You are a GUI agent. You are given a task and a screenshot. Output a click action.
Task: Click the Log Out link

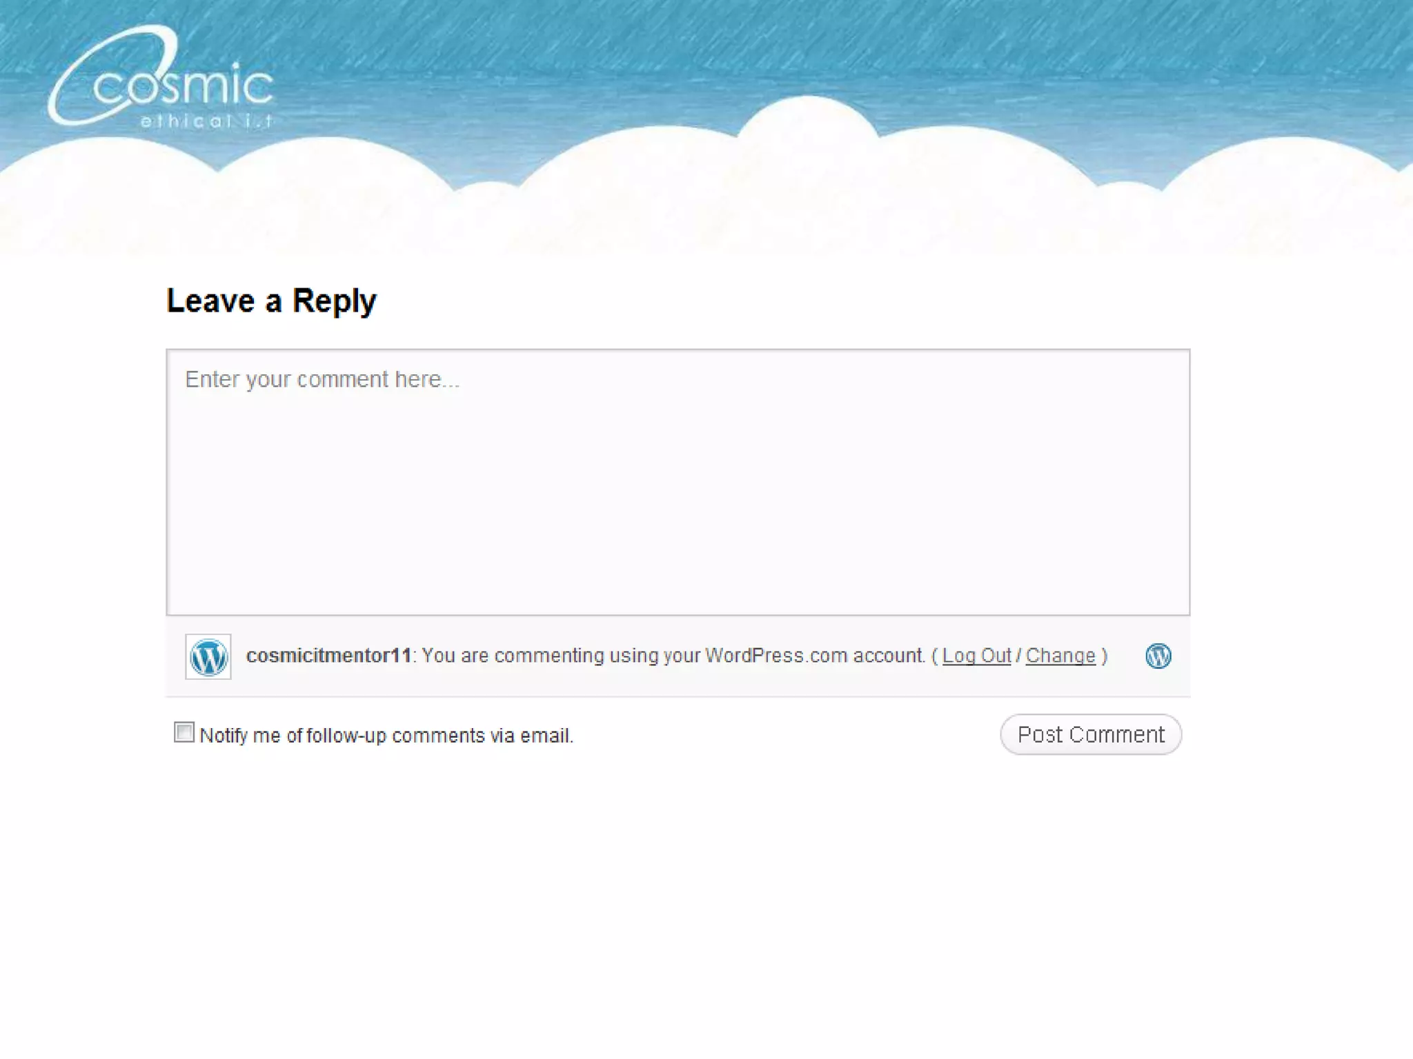point(976,656)
